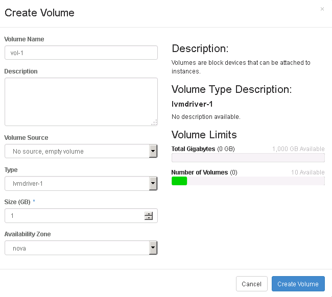The width and height of the screenshot is (332, 297).
Task: Click the green Number of Volumes bar
Action: (179, 181)
